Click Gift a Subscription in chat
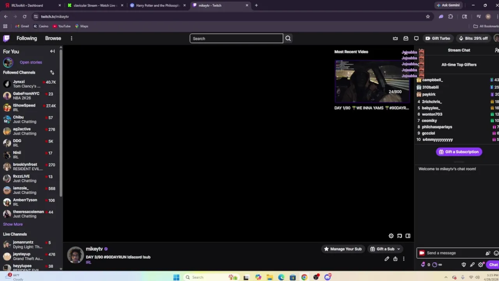 click(x=459, y=152)
